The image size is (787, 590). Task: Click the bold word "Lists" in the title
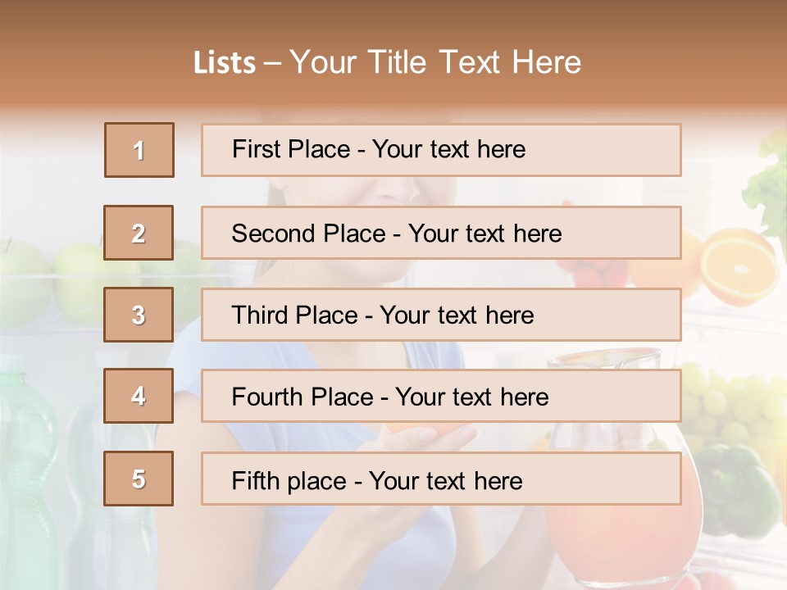[224, 62]
